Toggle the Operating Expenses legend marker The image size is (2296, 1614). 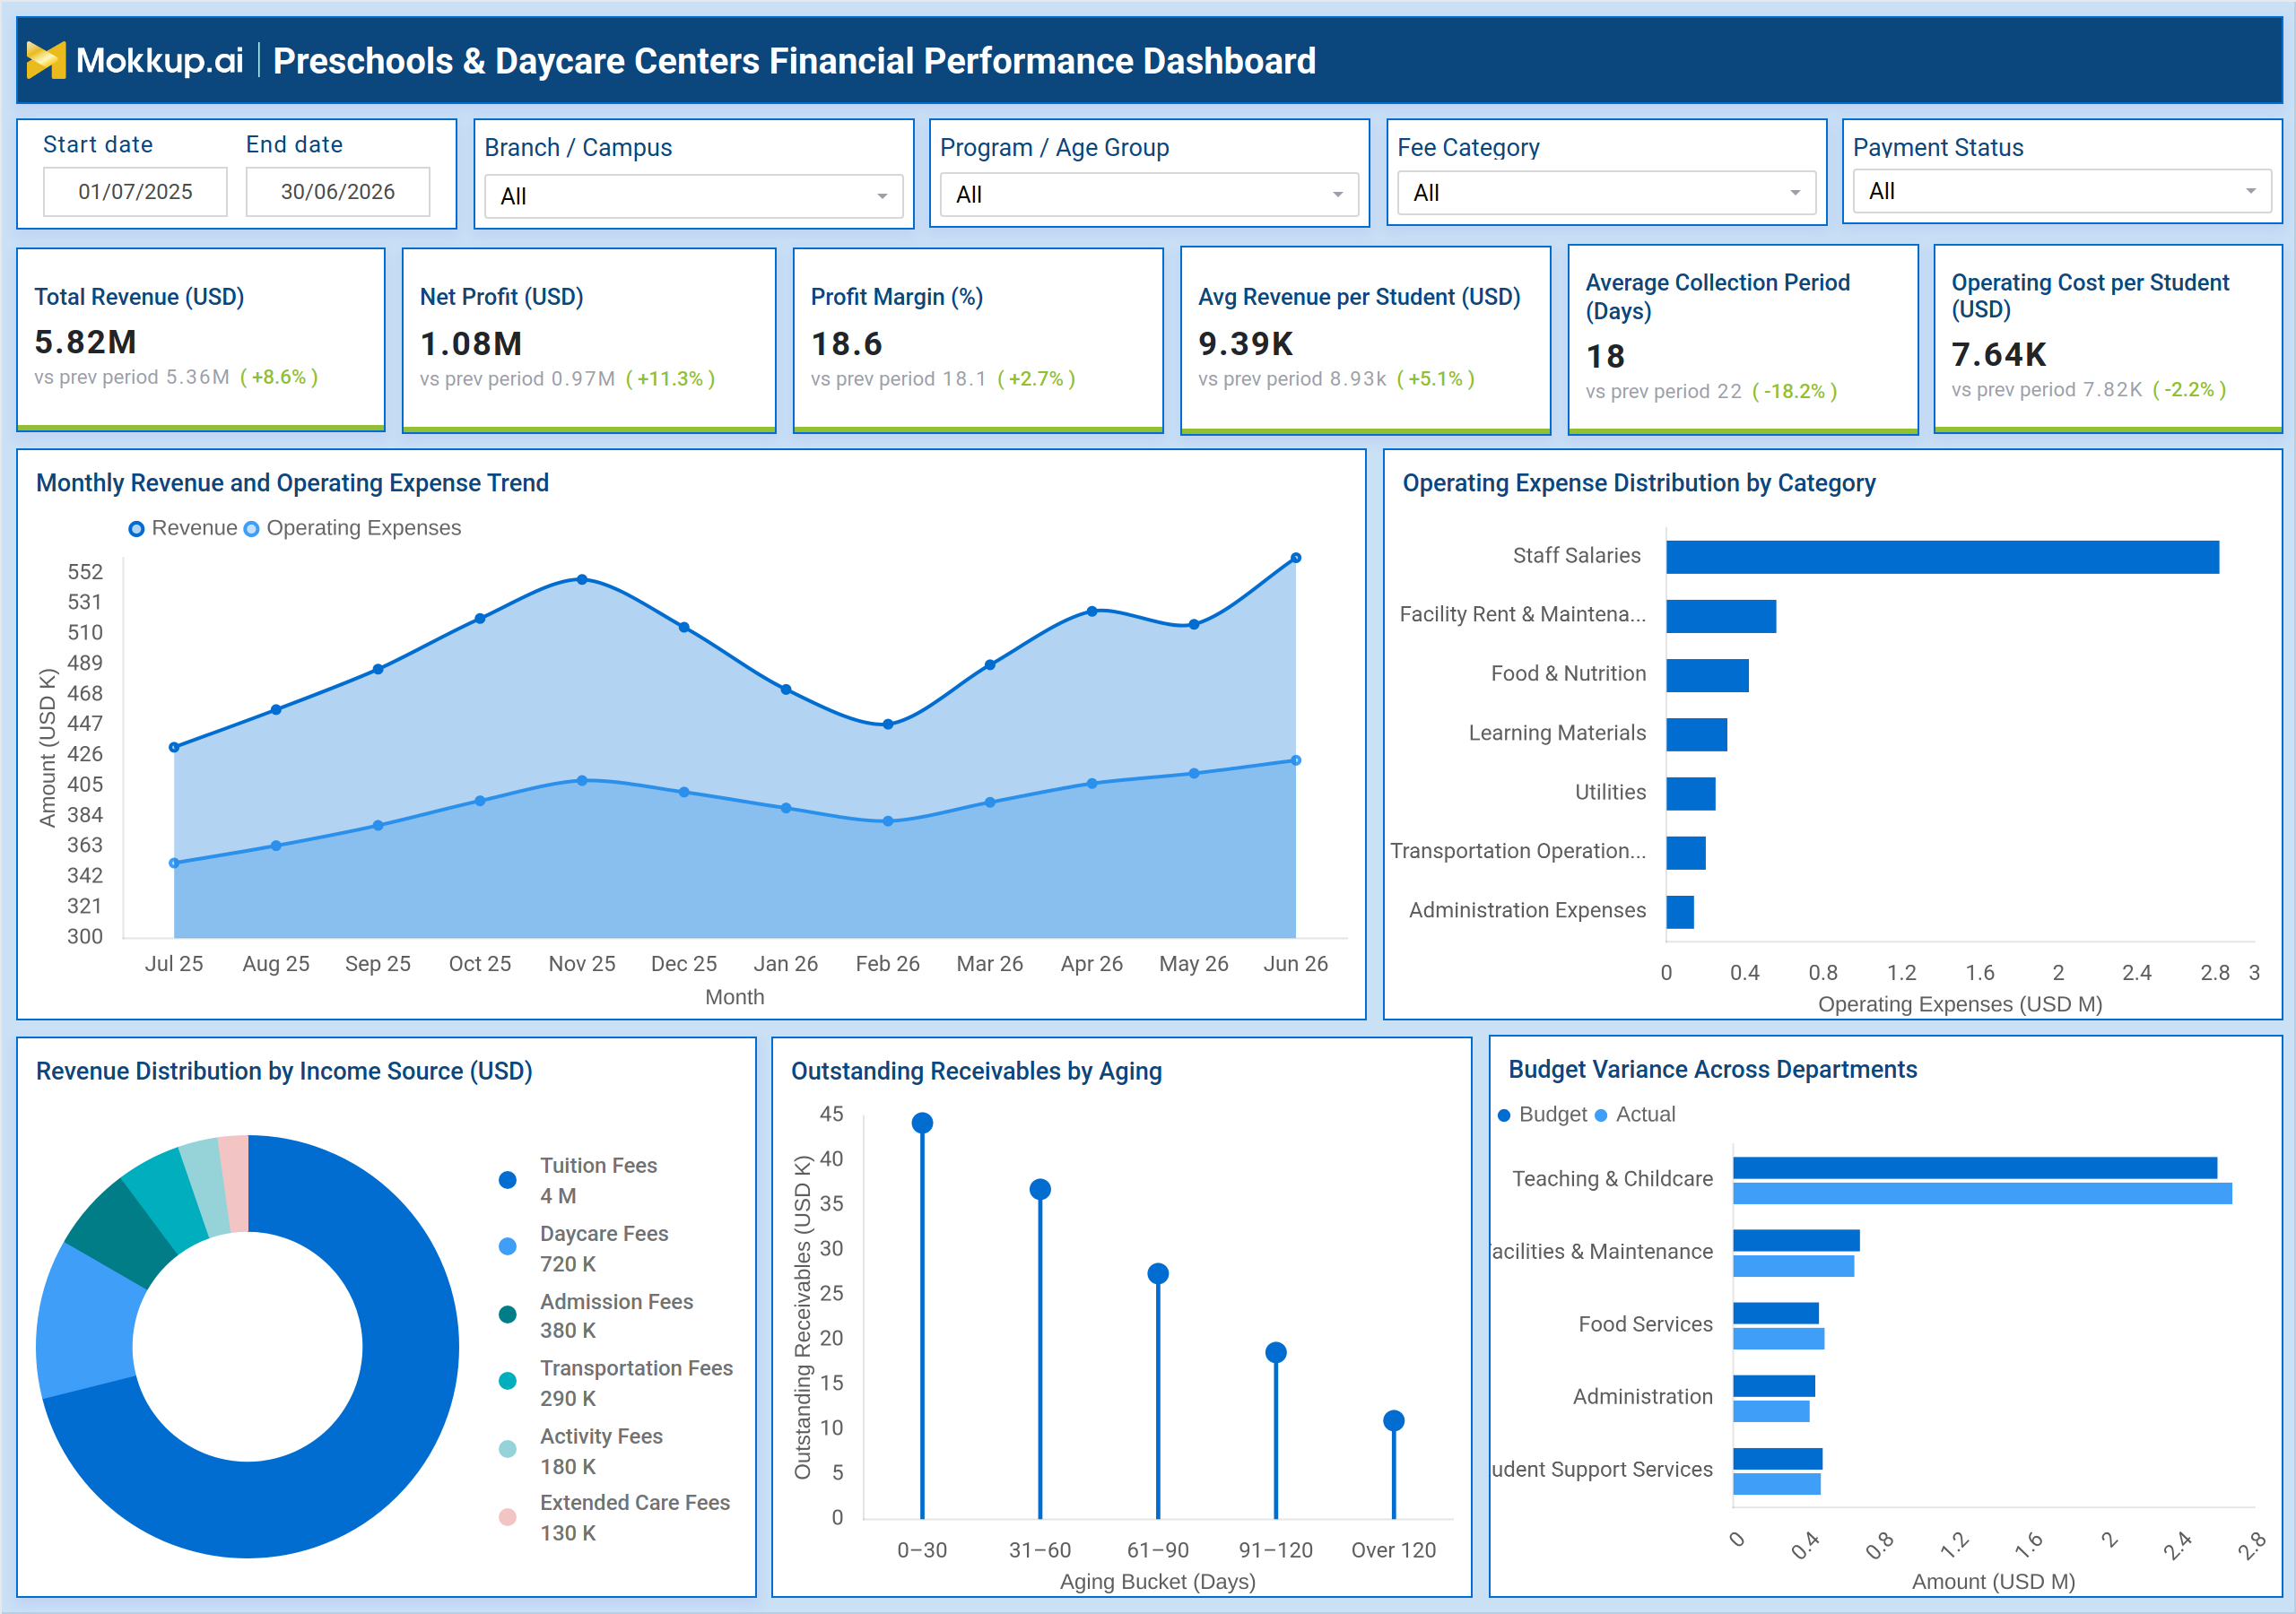point(252,529)
